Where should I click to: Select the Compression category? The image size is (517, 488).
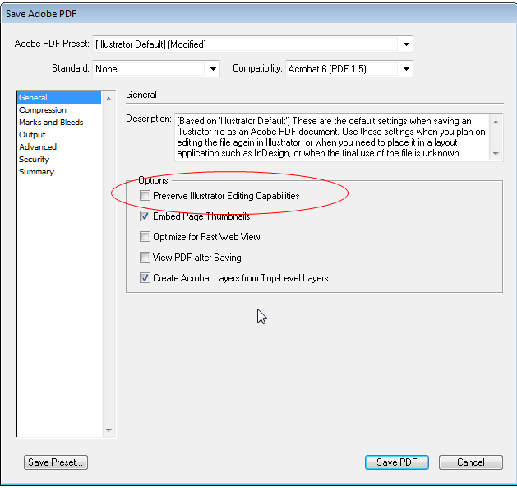click(43, 110)
